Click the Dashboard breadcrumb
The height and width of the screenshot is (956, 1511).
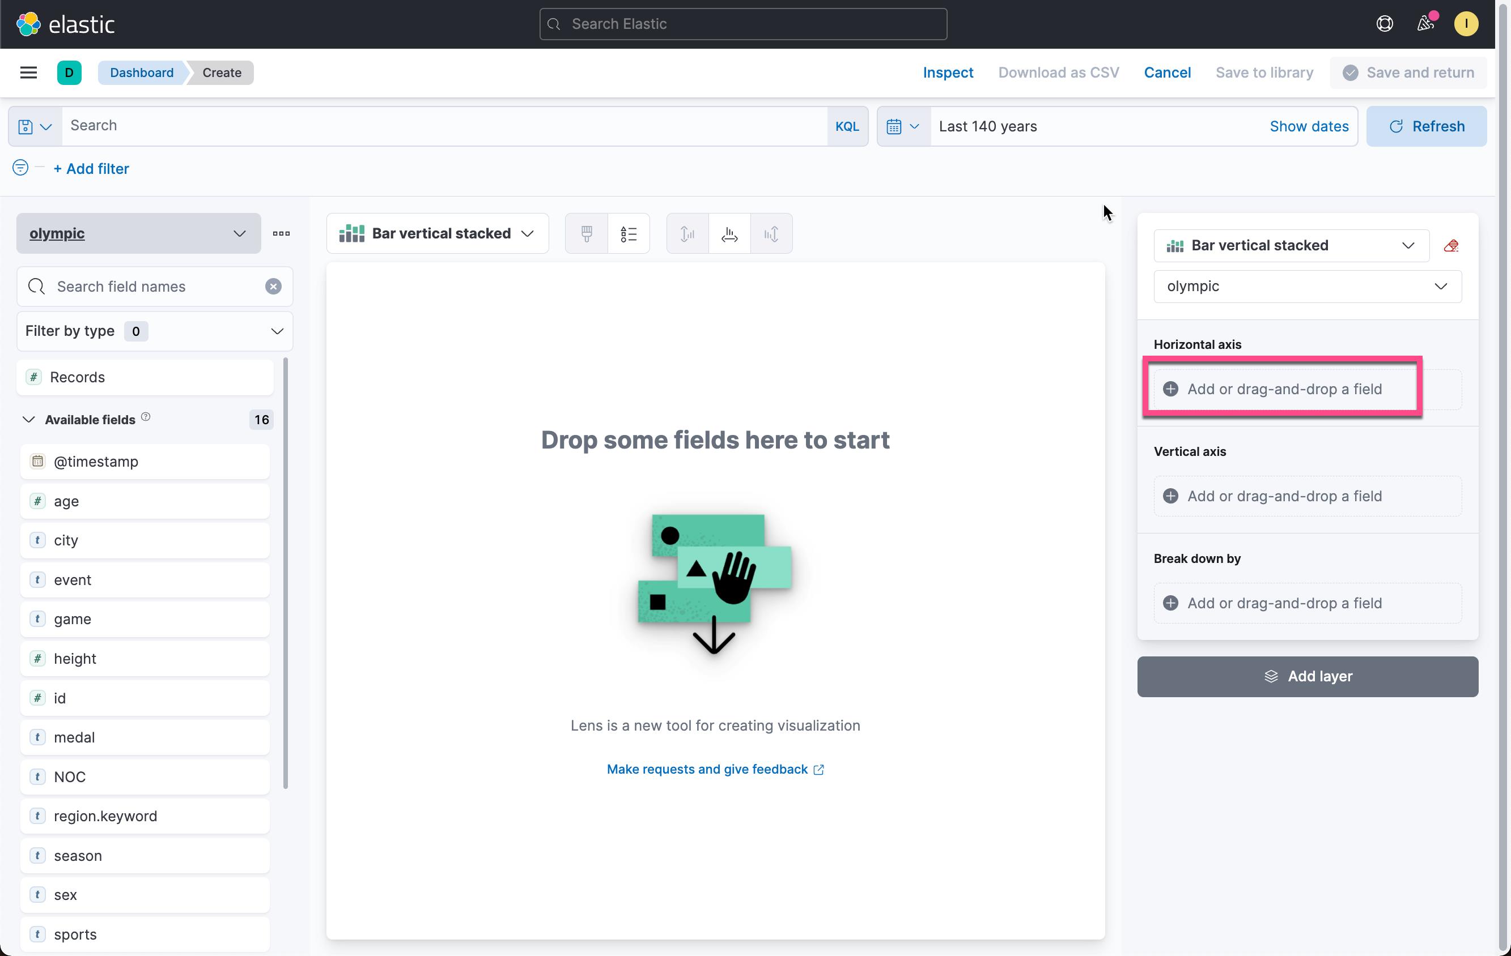pos(142,72)
